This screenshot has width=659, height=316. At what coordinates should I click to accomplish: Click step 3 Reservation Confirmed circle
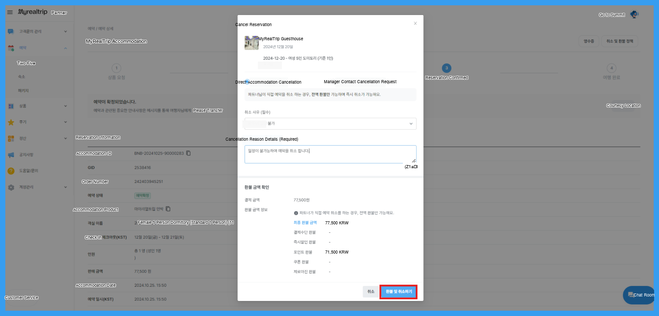coord(447,68)
